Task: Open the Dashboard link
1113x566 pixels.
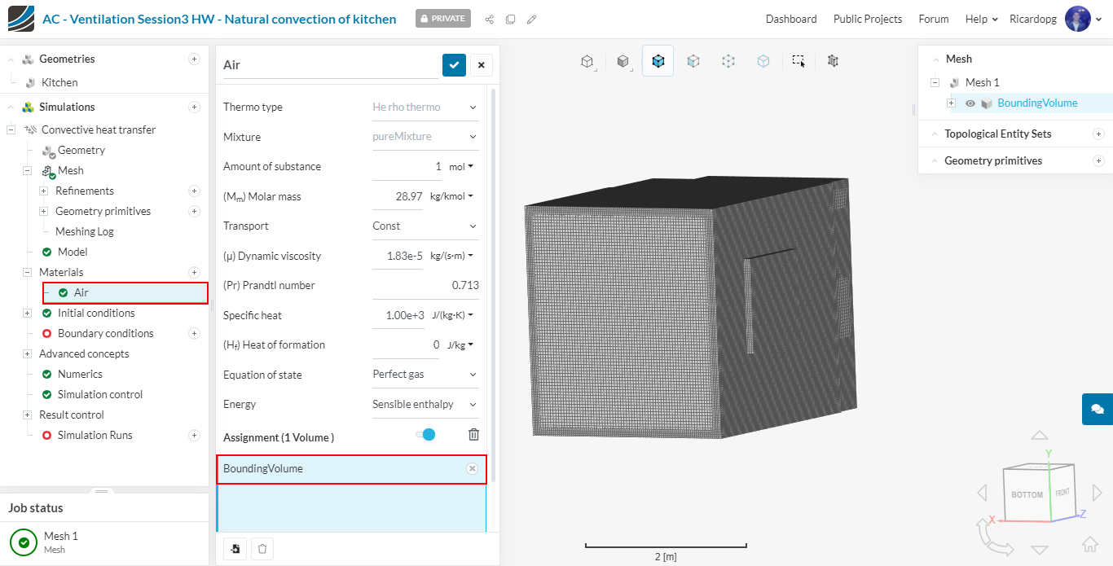Action: pyautogui.click(x=790, y=19)
